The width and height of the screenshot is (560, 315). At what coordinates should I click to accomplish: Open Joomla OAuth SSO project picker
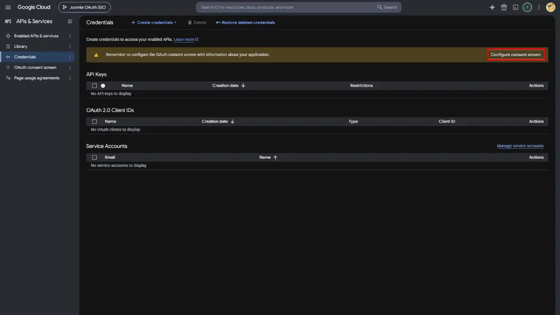click(x=84, y=7)
